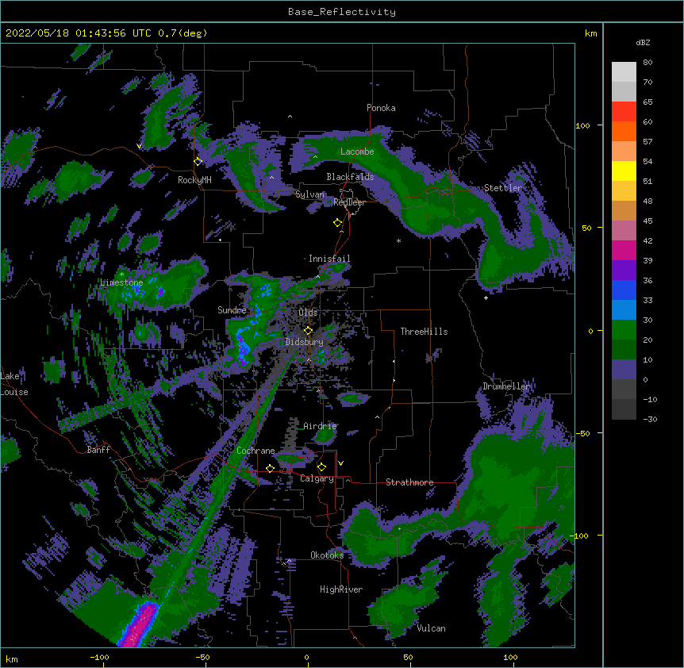
Task: Click the 50 tick on right axis
Action: tap(586, 228)
